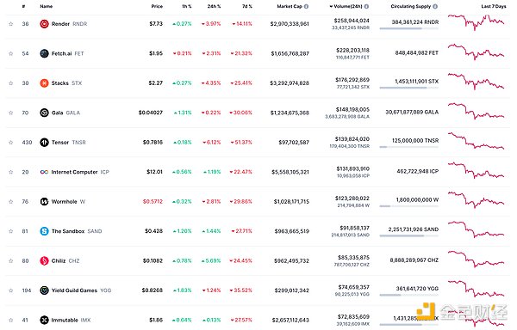517x330 pixels.
Task: Open the Immutable IMX coin page
Action: pos(65,320)
